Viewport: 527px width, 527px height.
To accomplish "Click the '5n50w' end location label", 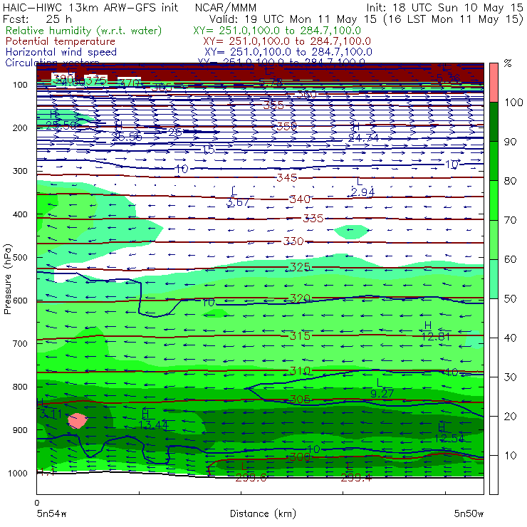I will [469, 514].
